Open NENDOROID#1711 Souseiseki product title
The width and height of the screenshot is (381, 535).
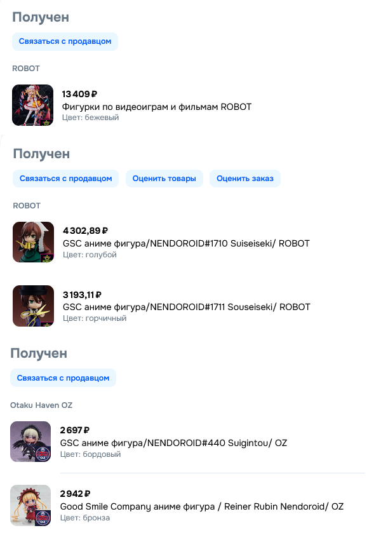click(187, 307)
